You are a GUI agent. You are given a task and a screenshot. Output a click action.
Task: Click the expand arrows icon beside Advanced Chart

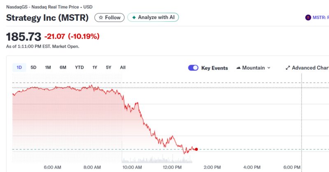click(288, 68)
